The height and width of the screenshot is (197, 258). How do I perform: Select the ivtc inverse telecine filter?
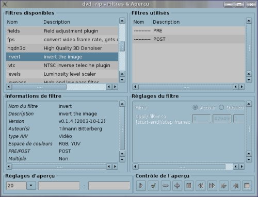click(x=62, y=65)
